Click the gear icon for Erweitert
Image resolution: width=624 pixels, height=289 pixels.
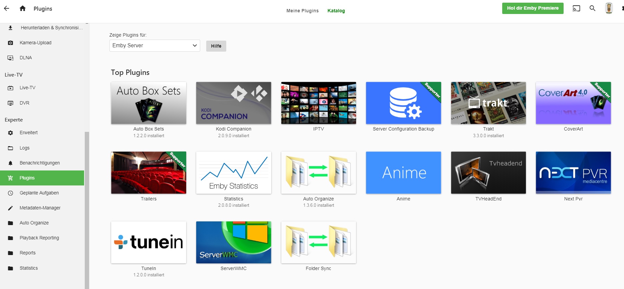[10, 133]
